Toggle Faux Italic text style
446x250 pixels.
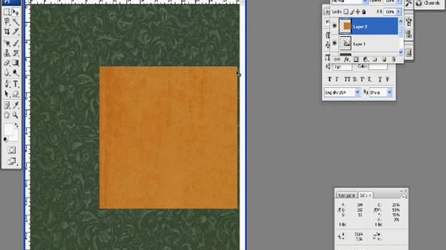click(x=337, y=80)
